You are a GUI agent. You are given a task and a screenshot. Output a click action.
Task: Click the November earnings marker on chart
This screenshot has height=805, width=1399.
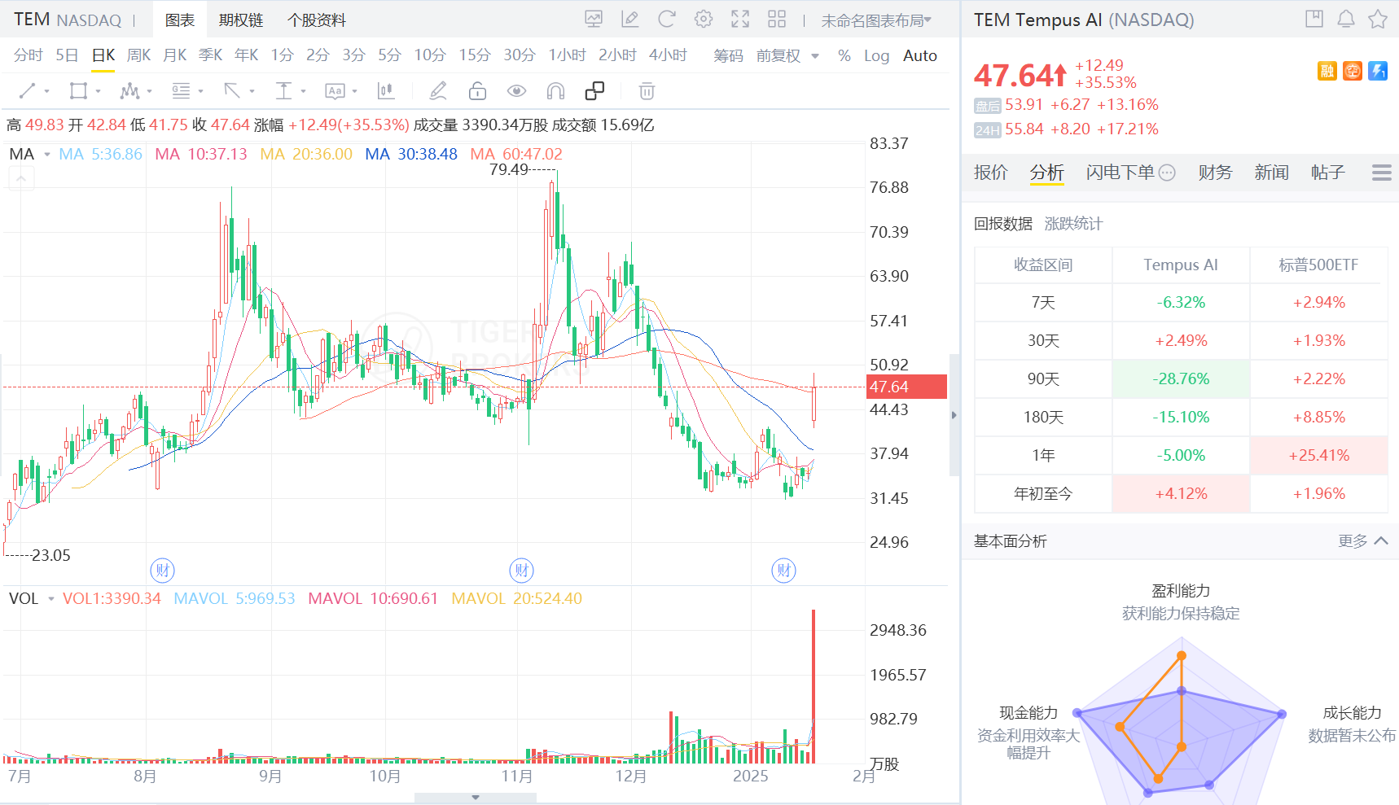(x=521, y=571)
